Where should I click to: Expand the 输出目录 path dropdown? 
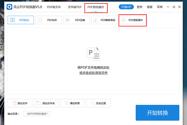tap(37, 114)
